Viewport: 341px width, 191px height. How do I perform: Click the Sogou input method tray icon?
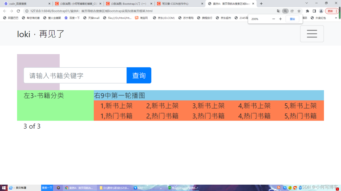[279, 188]
